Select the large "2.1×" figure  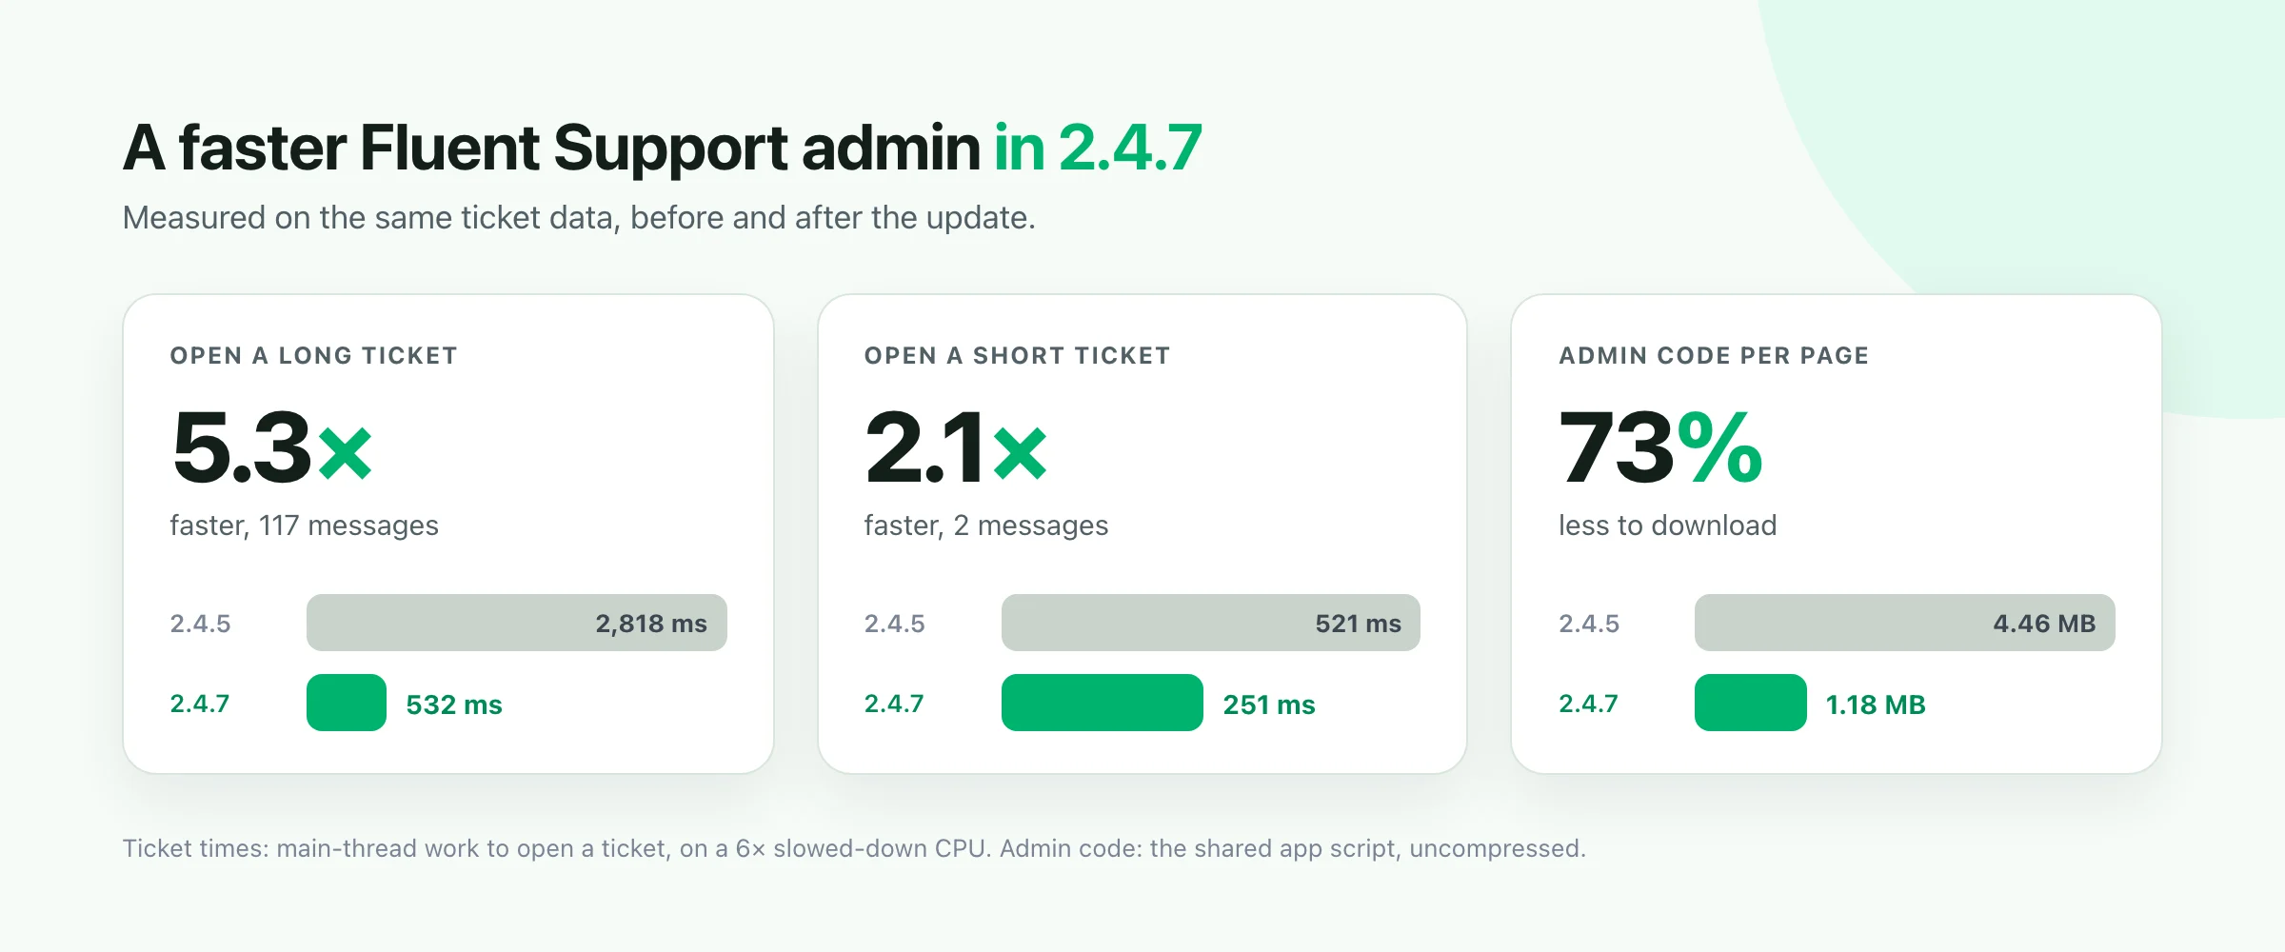(x=956, y=446)
